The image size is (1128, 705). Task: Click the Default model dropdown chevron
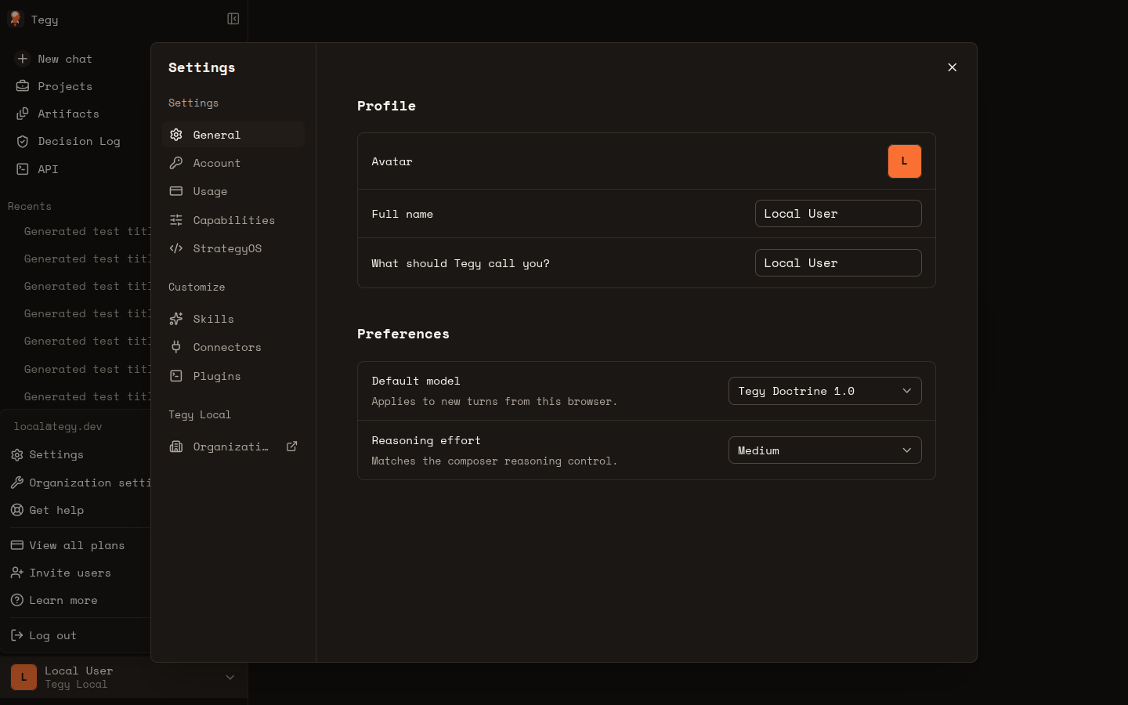tap(907, 391)
